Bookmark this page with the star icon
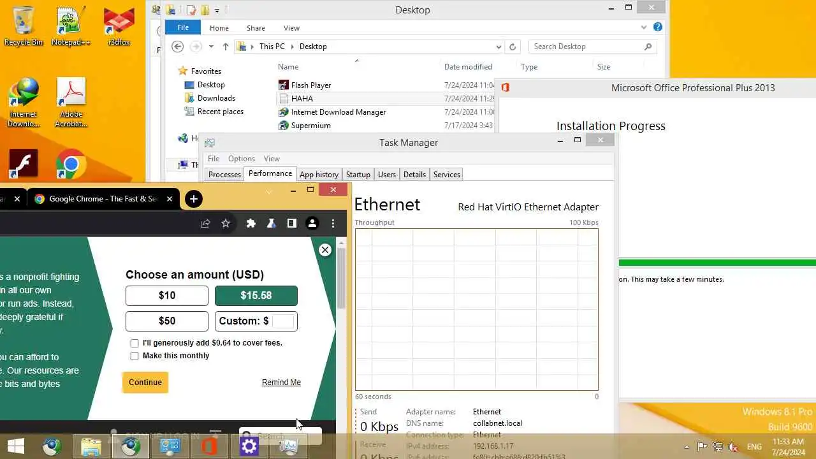 click(226, 223)
